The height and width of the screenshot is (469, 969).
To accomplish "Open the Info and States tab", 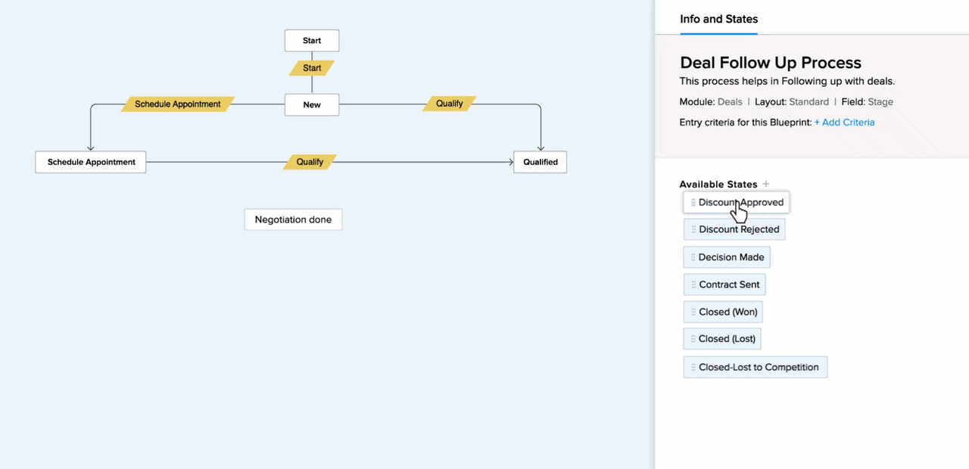I will pyautogui.click(x=718, y=19).
